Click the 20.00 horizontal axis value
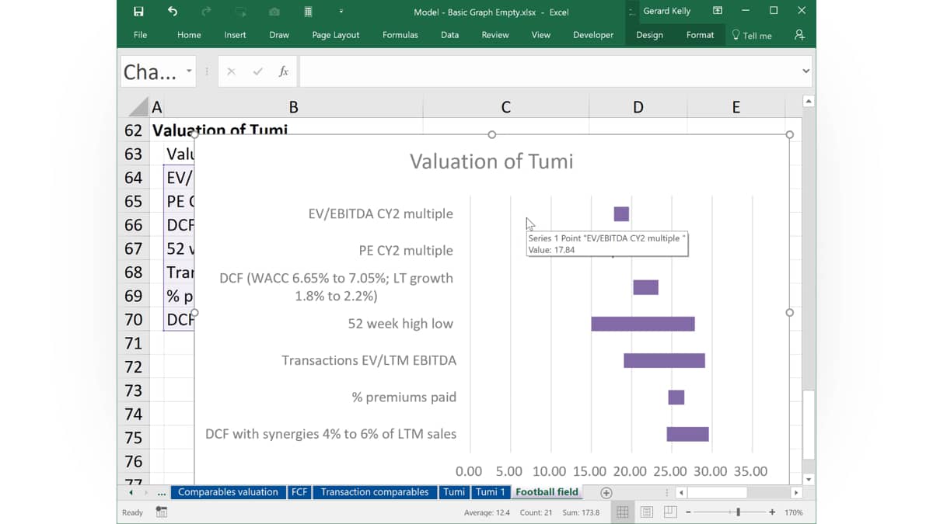933x524 pixels. 630,471
